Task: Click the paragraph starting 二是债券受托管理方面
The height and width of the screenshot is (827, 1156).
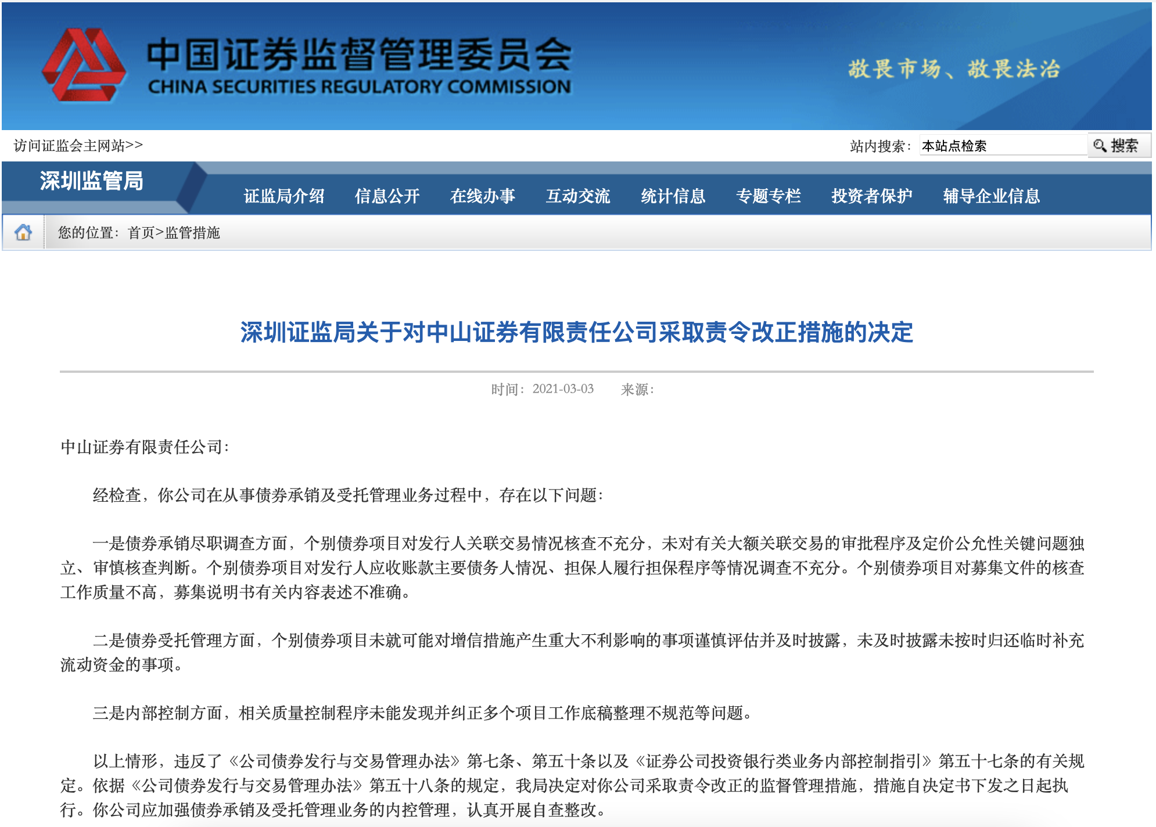Action: (x=572, y=652)
